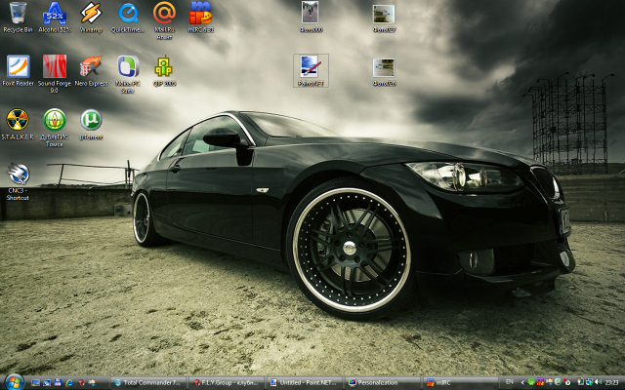Open the Winamp desktop shortcut
The height and width of the screenshot is (390, 625).
(91, 18)
